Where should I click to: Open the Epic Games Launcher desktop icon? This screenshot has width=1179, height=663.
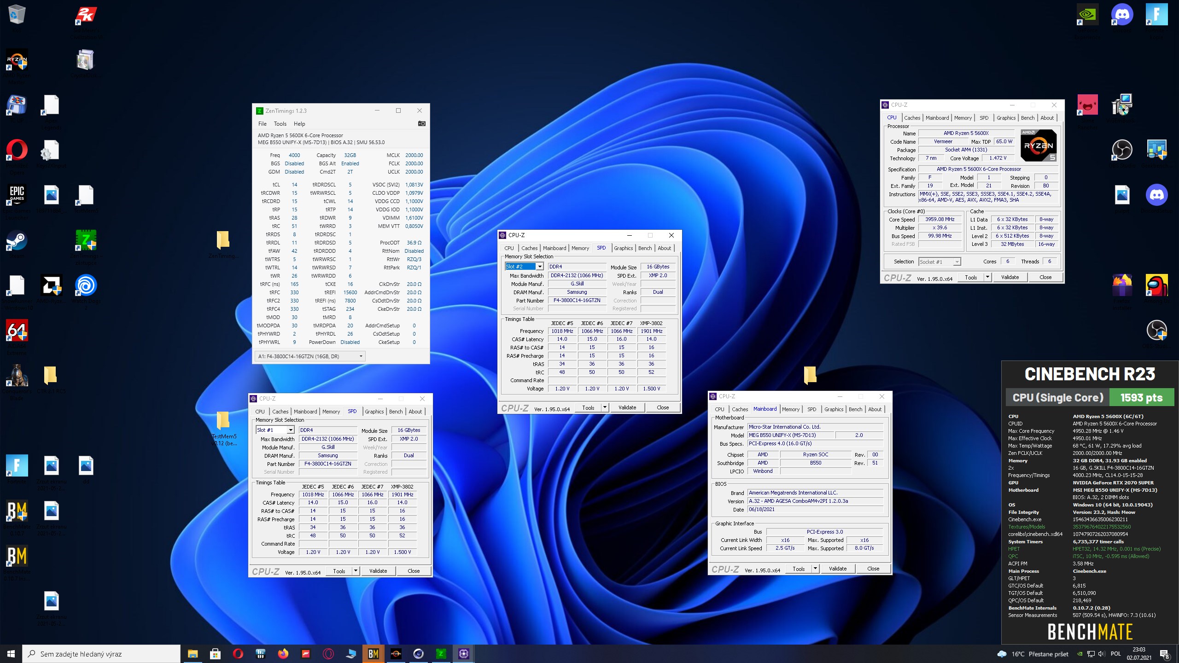pos(17,195)
